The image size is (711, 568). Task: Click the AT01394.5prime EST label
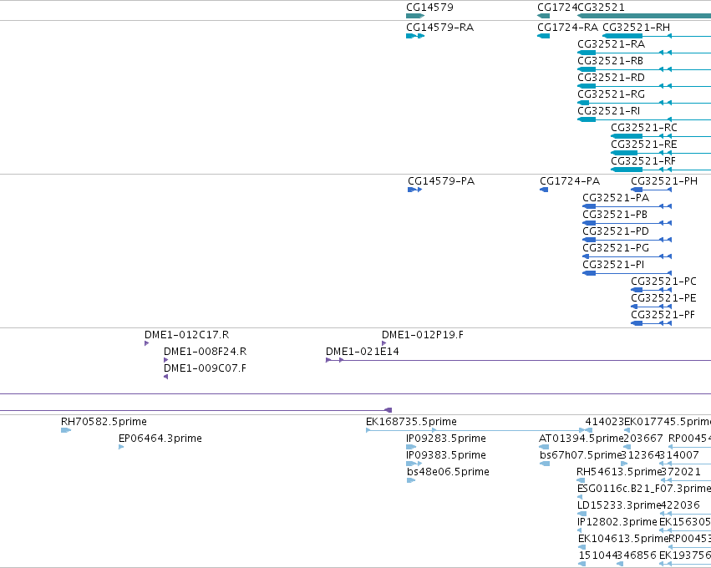(x=581, y=439)
